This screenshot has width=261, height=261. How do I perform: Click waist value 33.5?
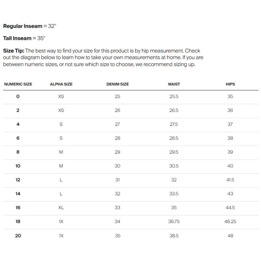pos(174,194)
